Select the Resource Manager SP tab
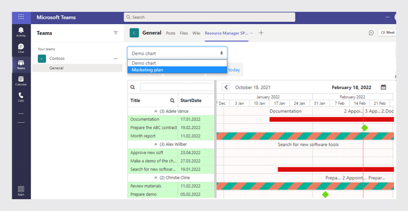408x211 pixels. coord(226,33)
